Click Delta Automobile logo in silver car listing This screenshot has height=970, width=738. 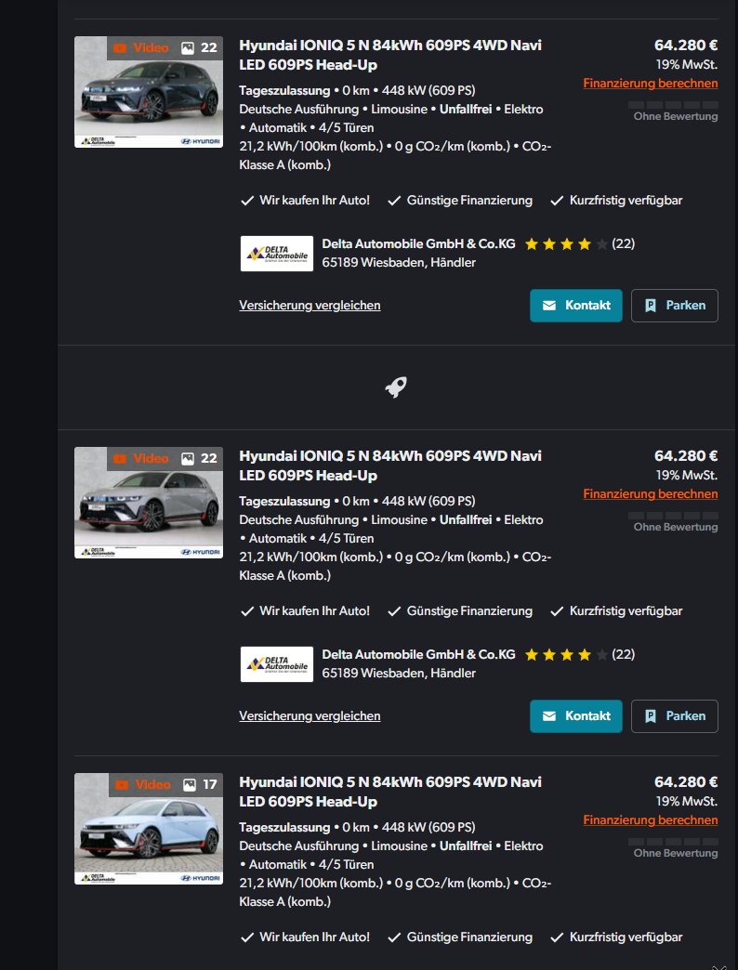coord(277,664)
